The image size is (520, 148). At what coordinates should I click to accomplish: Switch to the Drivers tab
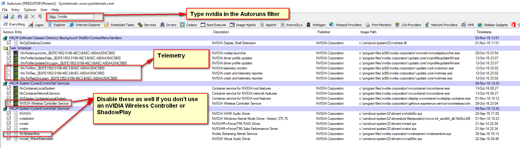click(168, 25)
